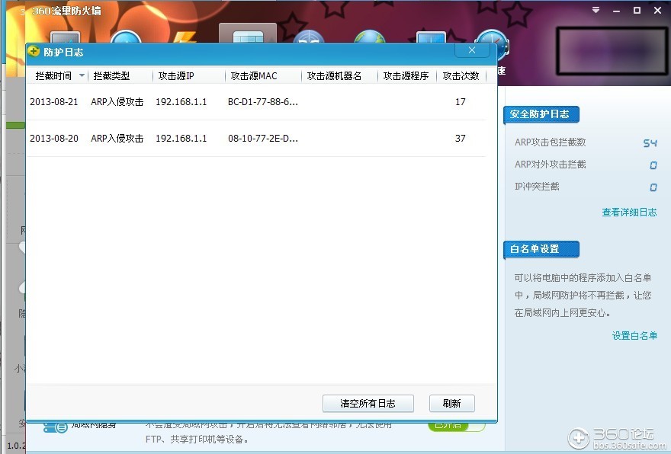Sort by 拦截时间 column arrow

click(82, 76)
